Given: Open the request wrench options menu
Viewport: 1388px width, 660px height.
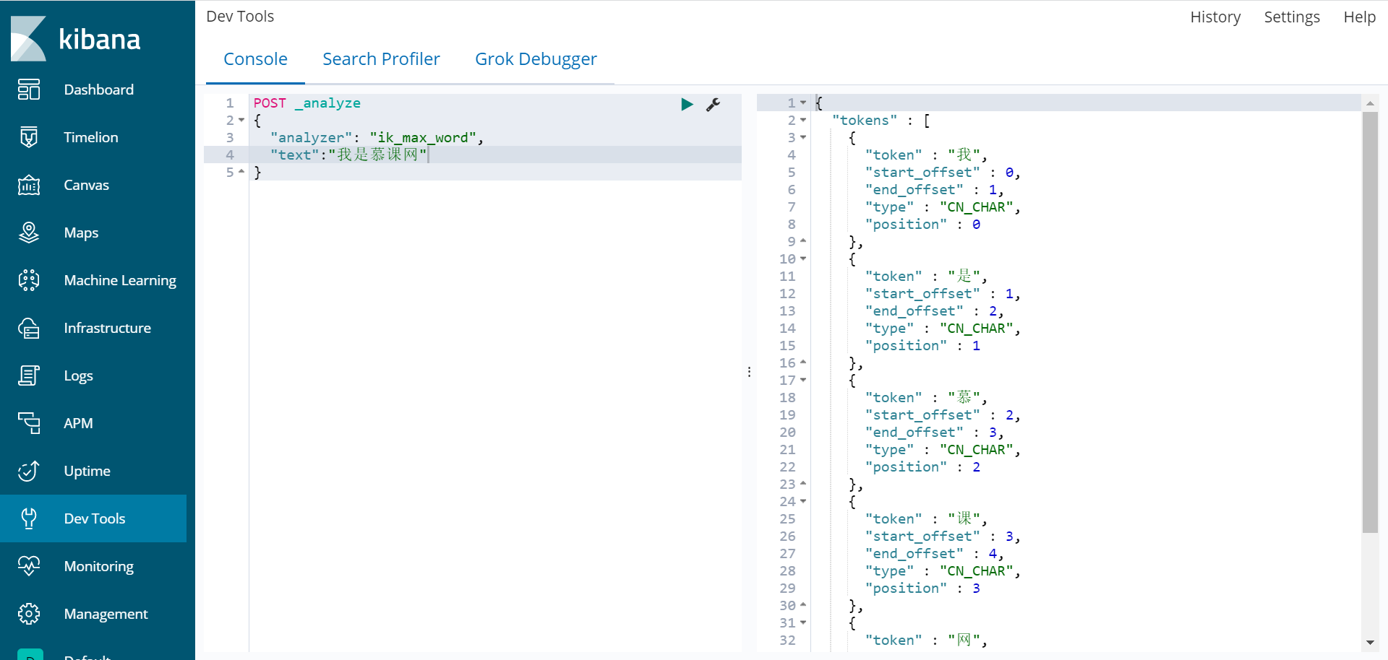Looking at the screenshot, I should point(714,104).
